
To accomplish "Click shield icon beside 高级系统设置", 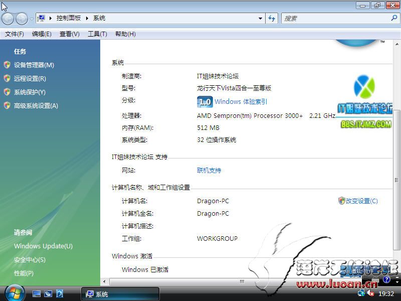I will click(7, 105).
